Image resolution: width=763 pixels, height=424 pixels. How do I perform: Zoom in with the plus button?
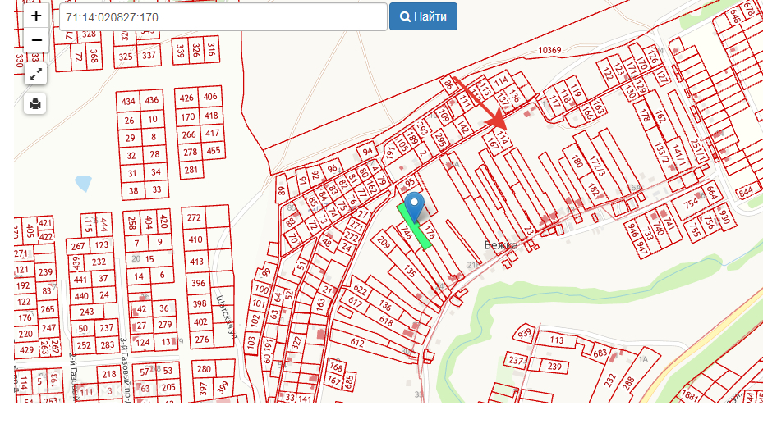36,16
